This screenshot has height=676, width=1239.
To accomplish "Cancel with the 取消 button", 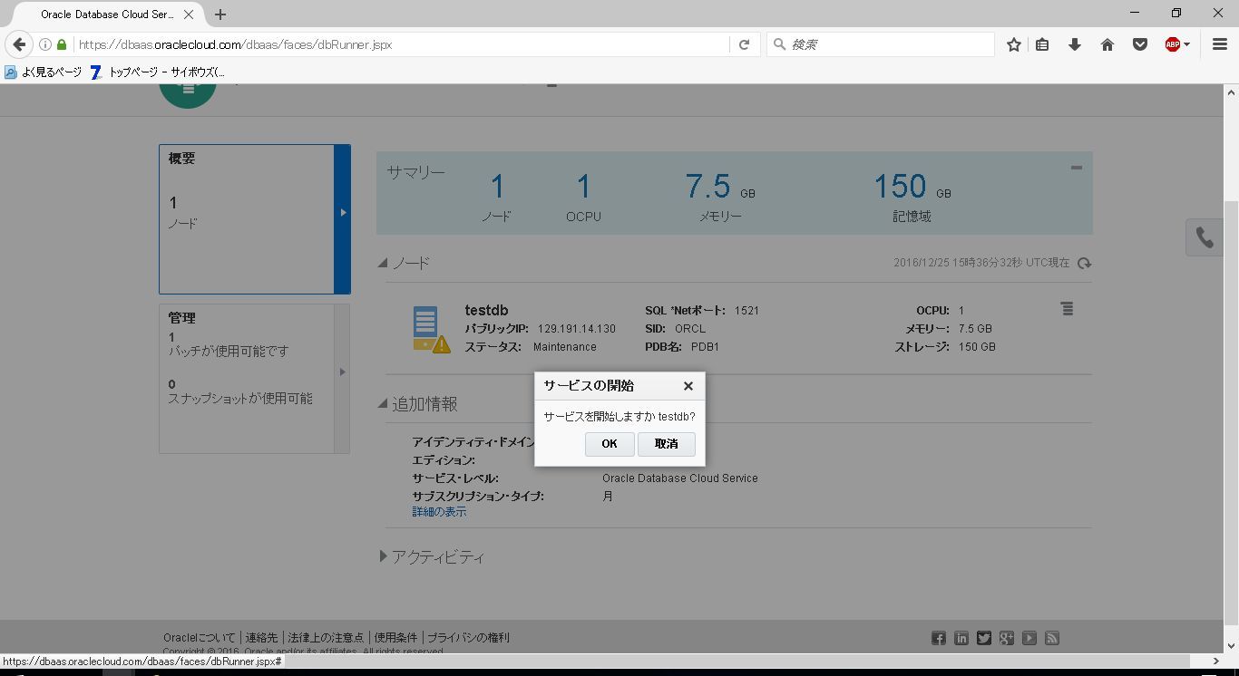I will [x=667, y=444].
